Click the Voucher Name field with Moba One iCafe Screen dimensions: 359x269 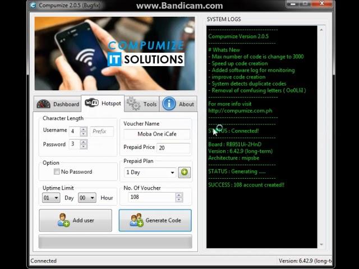[x=157, y=134]
